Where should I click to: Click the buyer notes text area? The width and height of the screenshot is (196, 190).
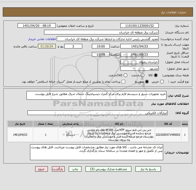(96, 152)
